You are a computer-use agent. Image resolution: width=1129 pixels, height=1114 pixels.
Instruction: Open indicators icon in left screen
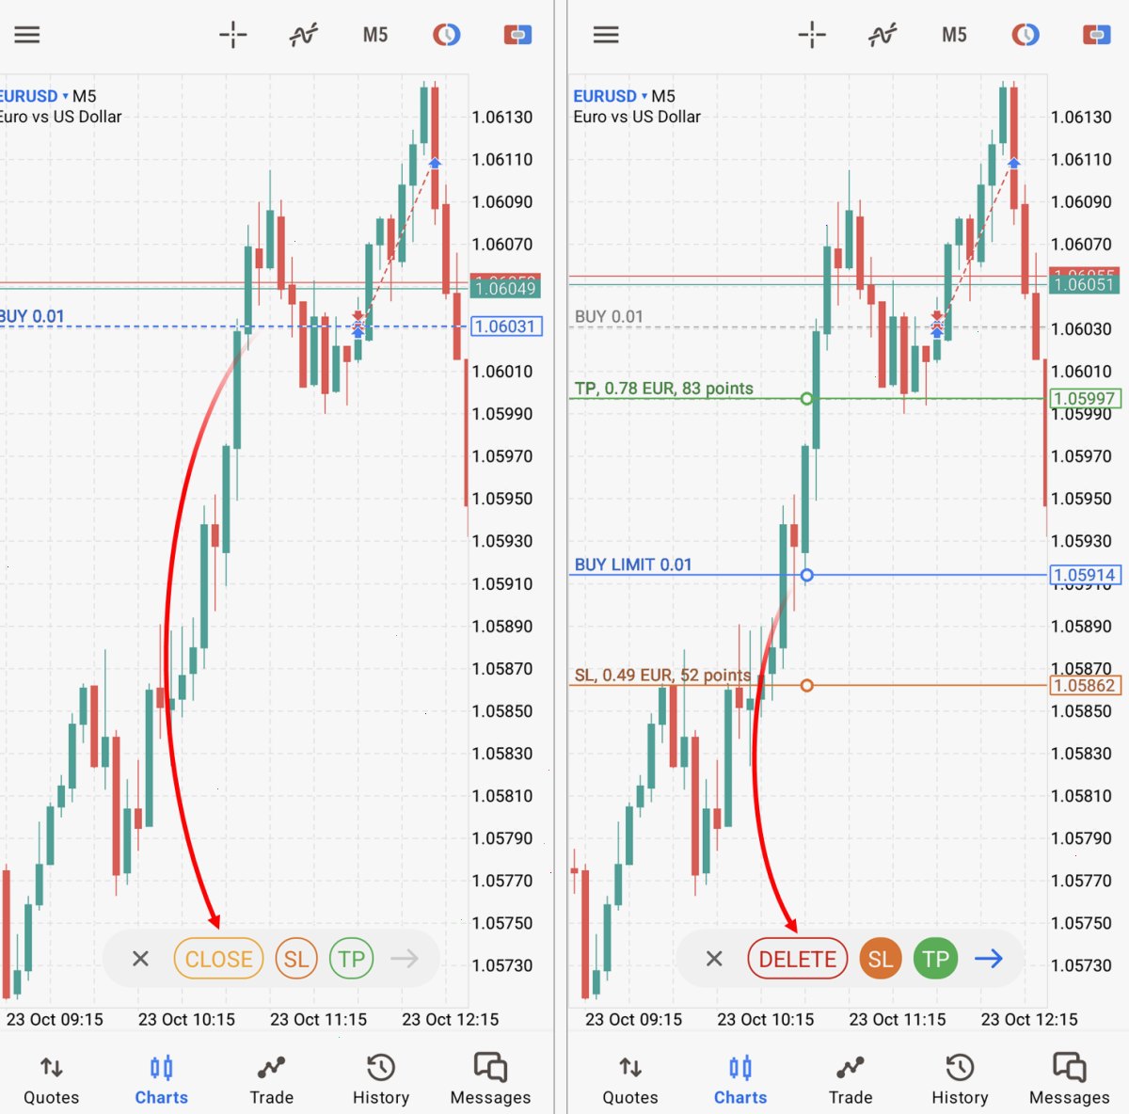click(x=304, y=35)
